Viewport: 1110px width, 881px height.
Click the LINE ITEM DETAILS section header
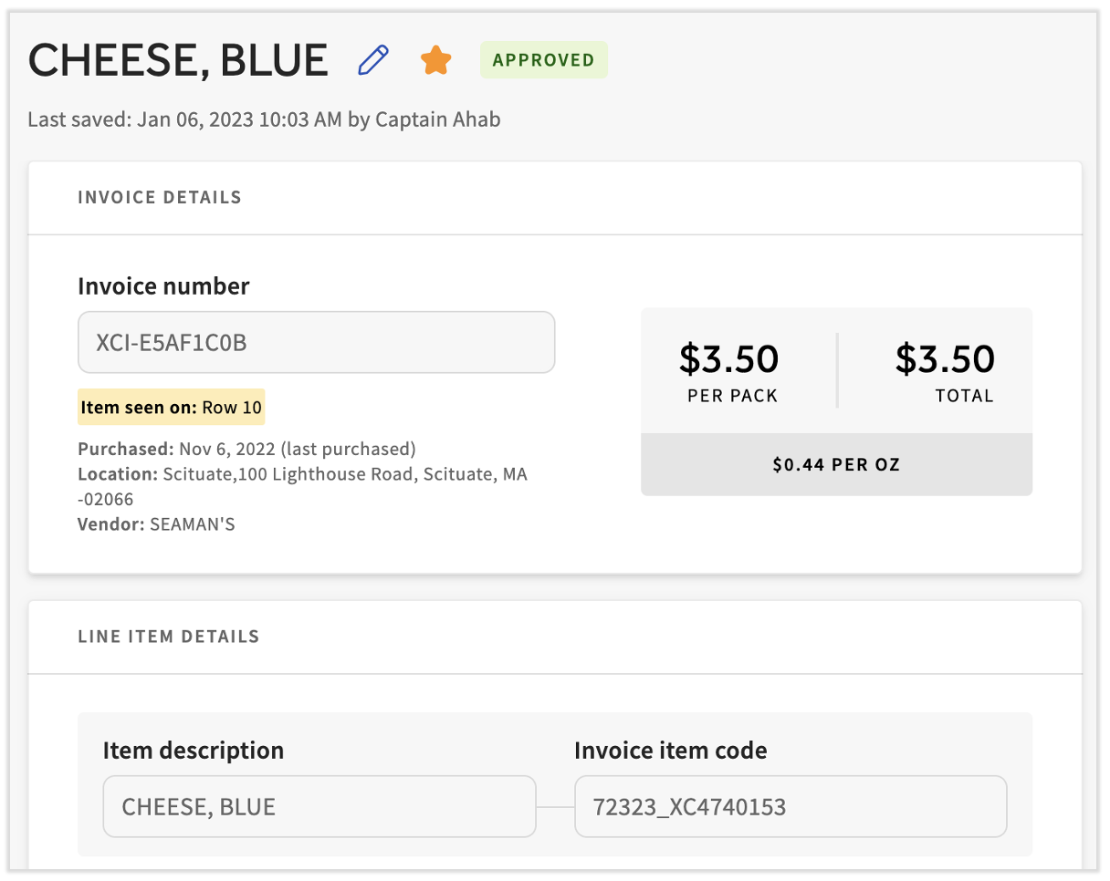(x=169, y=637)
